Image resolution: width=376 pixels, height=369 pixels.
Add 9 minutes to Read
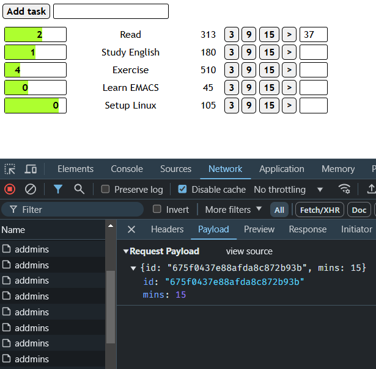click(249, 34)
